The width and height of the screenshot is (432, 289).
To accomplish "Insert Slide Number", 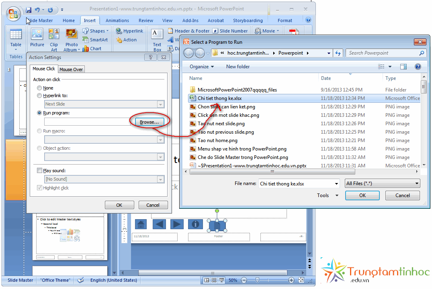I will 230,31.
